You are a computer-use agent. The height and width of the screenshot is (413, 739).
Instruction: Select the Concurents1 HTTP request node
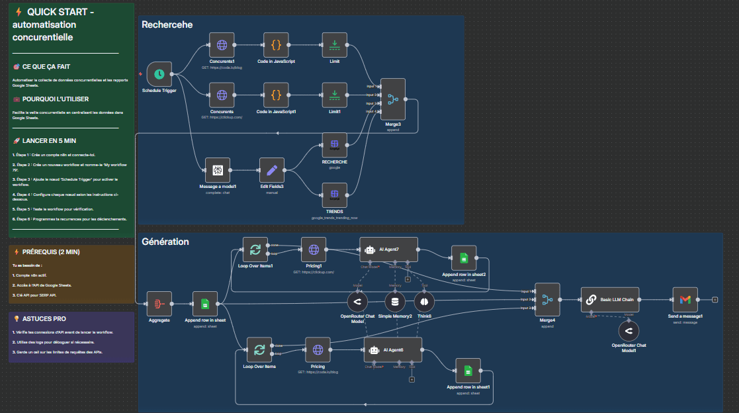(x=222, y=45)
